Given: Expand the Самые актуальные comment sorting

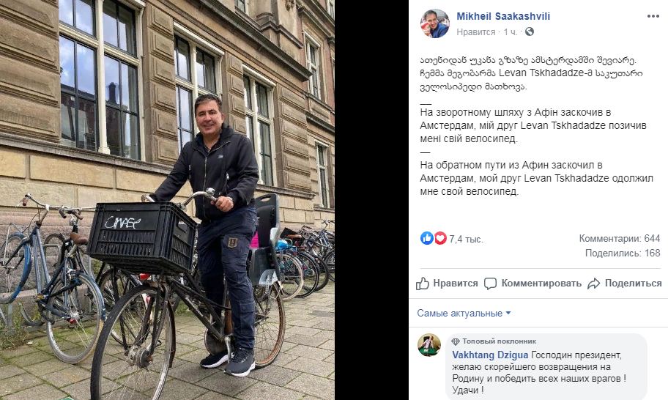Looking at the screenshot, I should click(464, 313).
